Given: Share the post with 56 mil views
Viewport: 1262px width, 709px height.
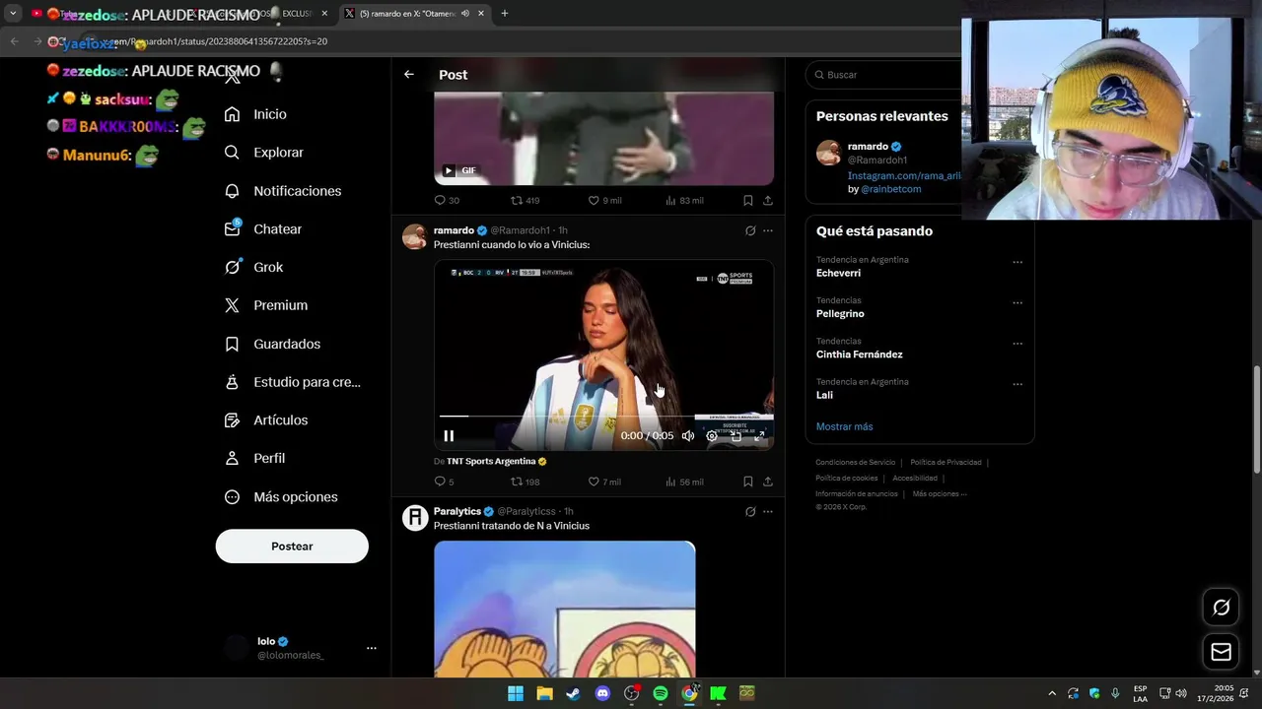Looking at the screenshot, I should pyautogui.click(x=767, y=482).
